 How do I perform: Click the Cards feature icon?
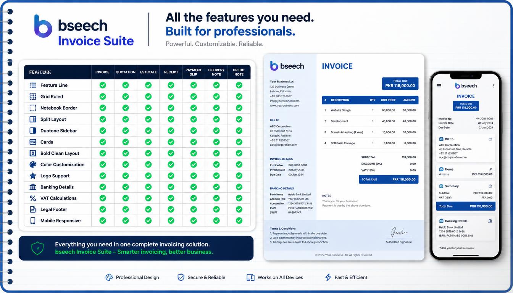(33, 142)
